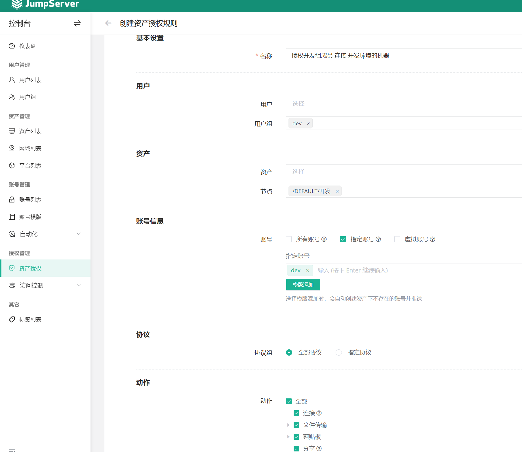Select the 指定协议 radio option
This screenshot has height=452, width=522.
(339, 352)
